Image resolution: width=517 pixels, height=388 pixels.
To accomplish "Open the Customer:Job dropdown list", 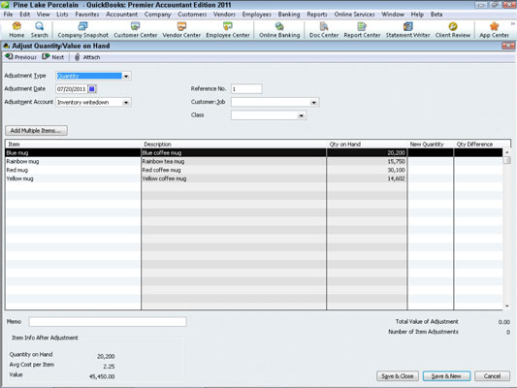I will (314, 103).
